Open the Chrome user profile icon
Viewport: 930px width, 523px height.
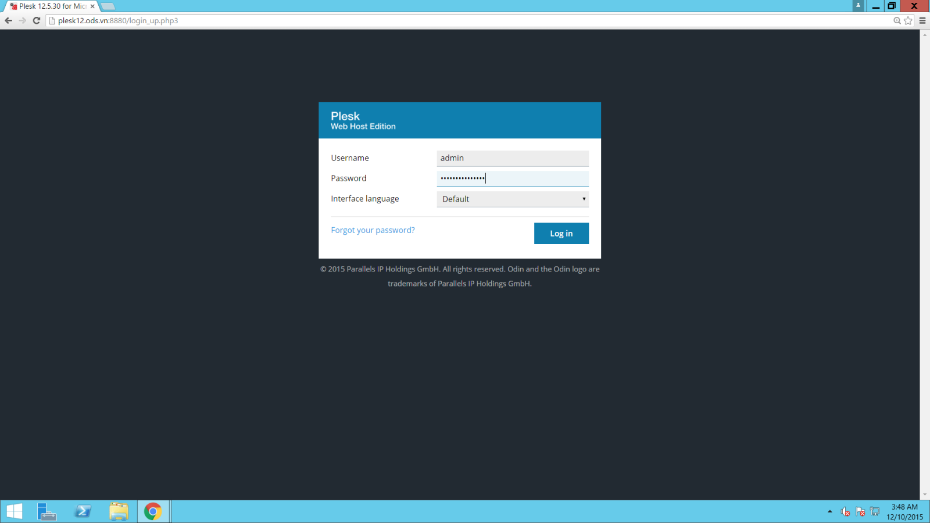tap(858, 5)
